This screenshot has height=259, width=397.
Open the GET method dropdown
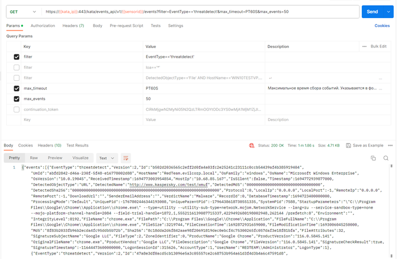(x=23, y=11)
